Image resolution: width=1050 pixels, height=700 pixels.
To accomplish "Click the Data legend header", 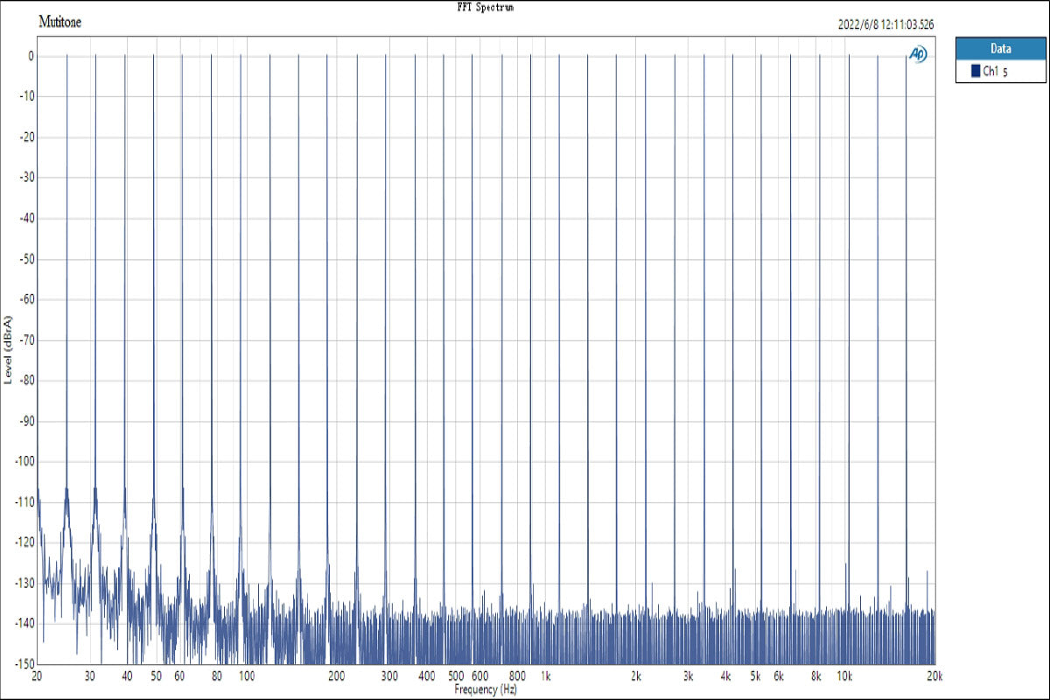I will point(999,49).
